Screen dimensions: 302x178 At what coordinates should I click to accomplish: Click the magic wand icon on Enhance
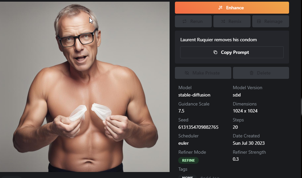click(220, 8)
